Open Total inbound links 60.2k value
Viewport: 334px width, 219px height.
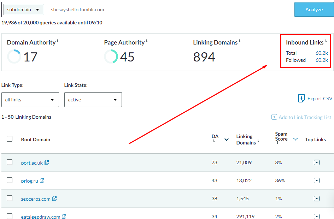(x=322, y=53)
